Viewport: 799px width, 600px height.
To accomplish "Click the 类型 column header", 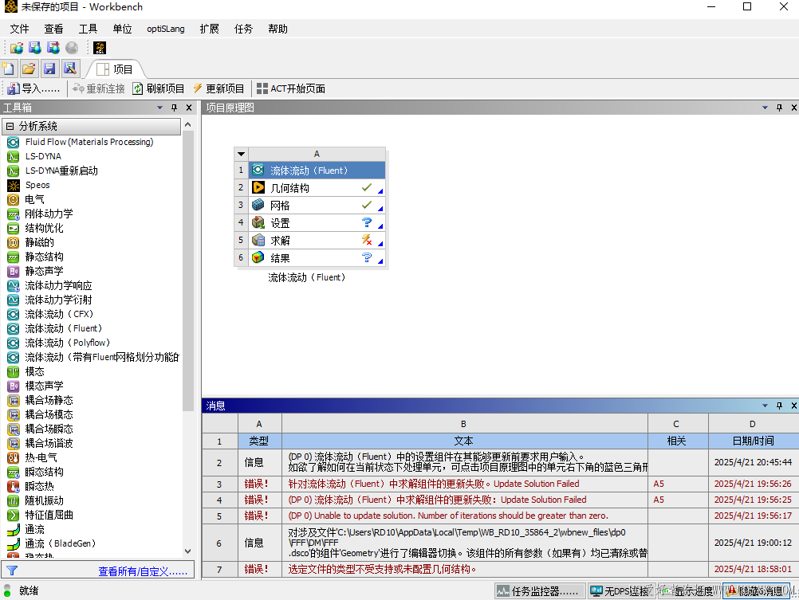I will (259, 441).
